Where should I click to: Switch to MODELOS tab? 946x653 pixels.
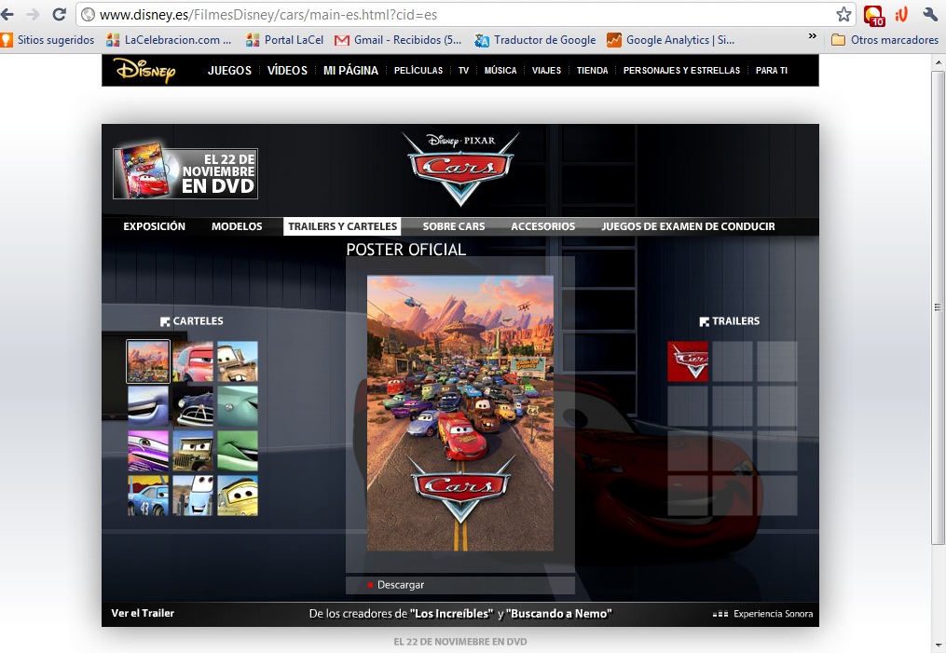coord(237,226)
